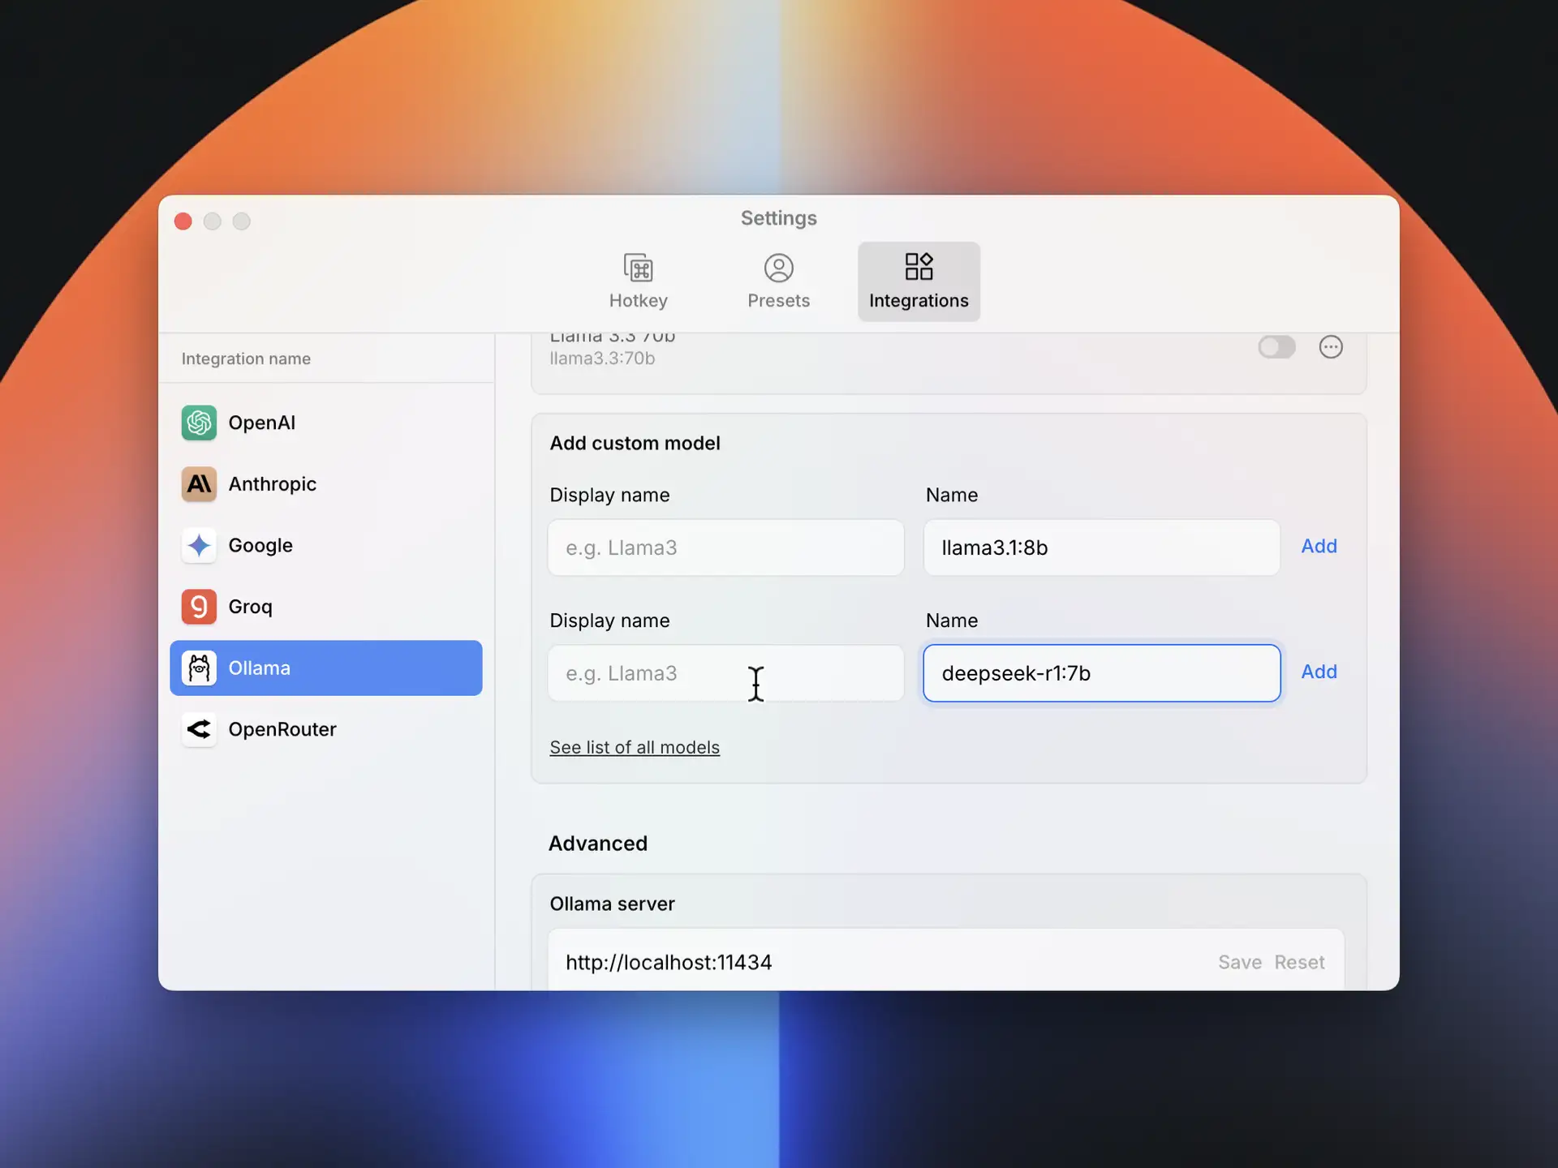Screen dimensions: 1558x1168
Task: Click the Anthropic logo icon
Action: pyautogui.click(x=199, y=484)
